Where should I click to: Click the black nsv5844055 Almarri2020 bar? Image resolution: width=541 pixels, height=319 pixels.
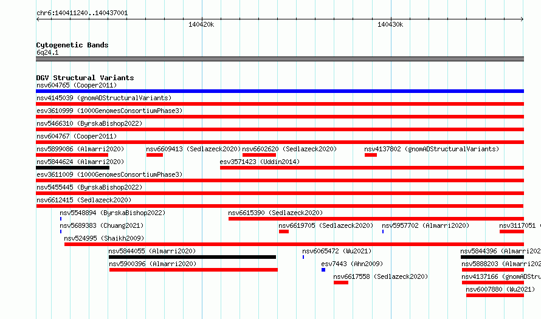point(192,257)
